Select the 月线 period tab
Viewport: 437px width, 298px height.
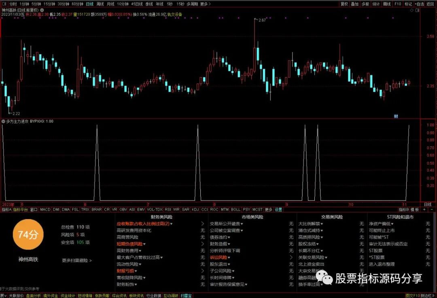(110, 4)
